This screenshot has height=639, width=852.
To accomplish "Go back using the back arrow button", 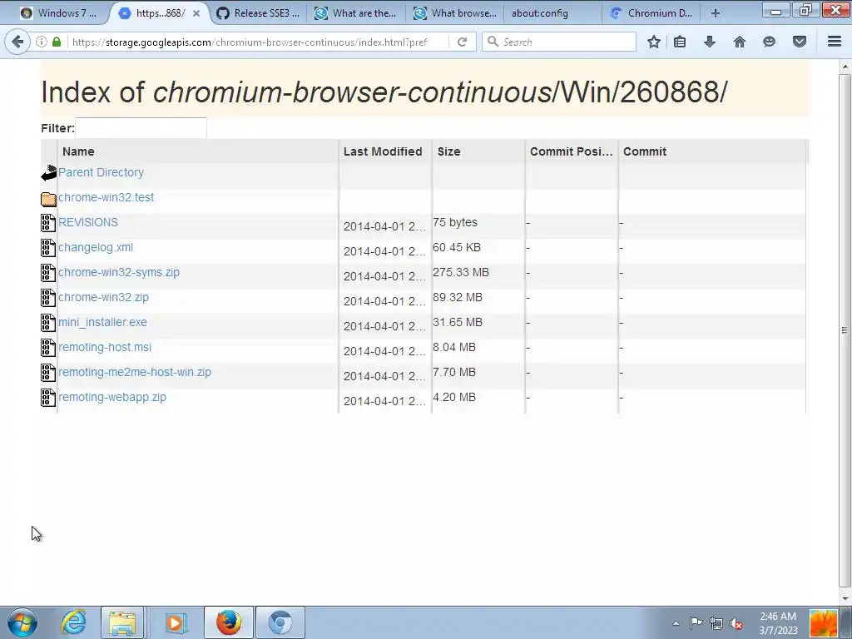I will click(17, 42).
